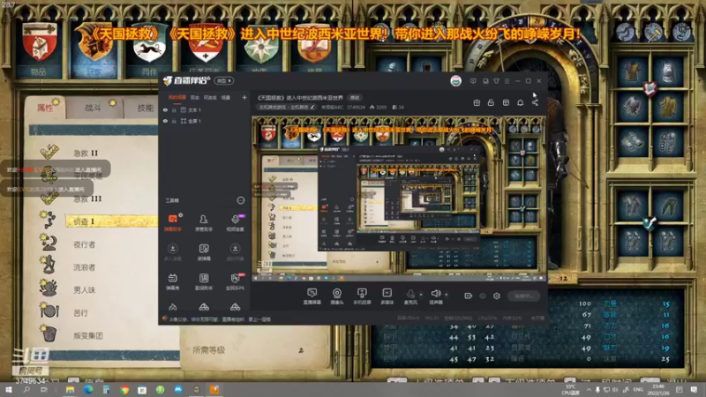Add 直播屏幕 screen capture source
706x397 pixels.
[x=312, y=296]
